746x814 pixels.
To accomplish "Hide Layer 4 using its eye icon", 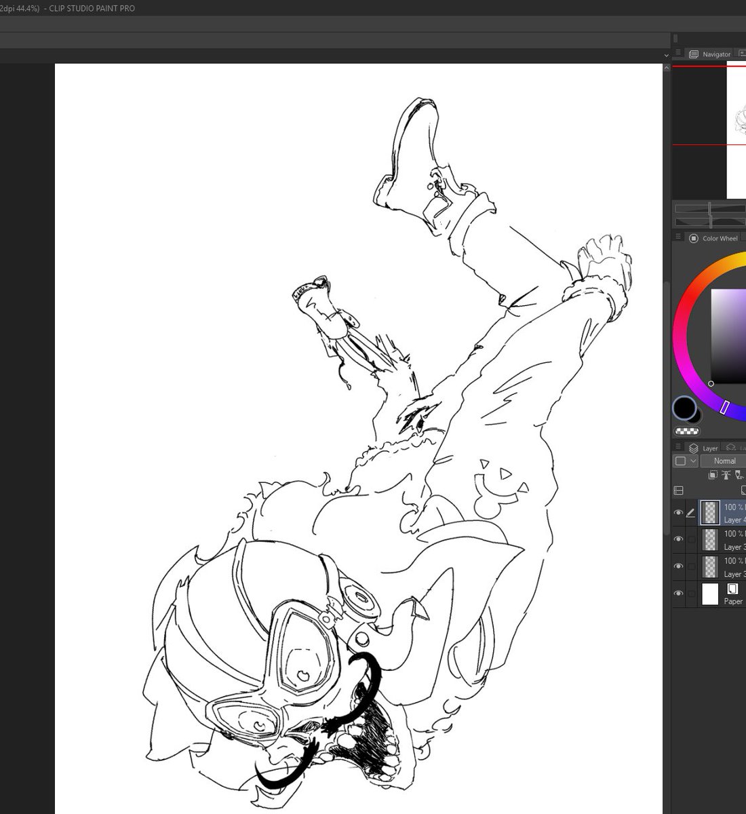I will point(678,513).
